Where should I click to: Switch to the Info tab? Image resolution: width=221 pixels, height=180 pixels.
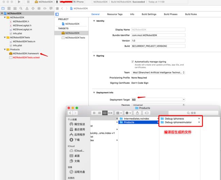point(132,14)
